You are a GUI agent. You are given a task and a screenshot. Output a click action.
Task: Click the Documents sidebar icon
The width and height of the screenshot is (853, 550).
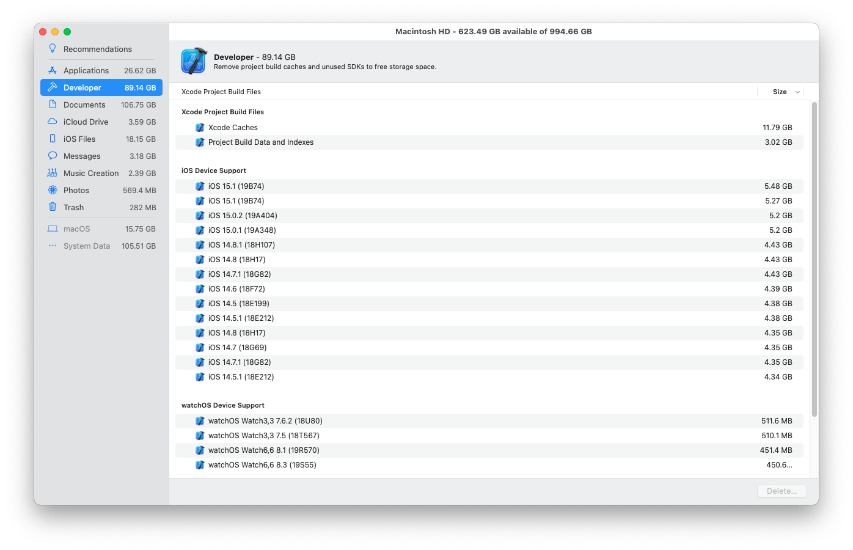[53, 105]
